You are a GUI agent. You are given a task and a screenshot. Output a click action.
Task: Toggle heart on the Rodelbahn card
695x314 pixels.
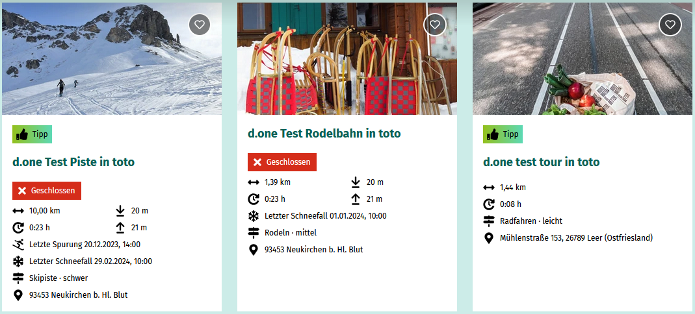pos(435,25)
